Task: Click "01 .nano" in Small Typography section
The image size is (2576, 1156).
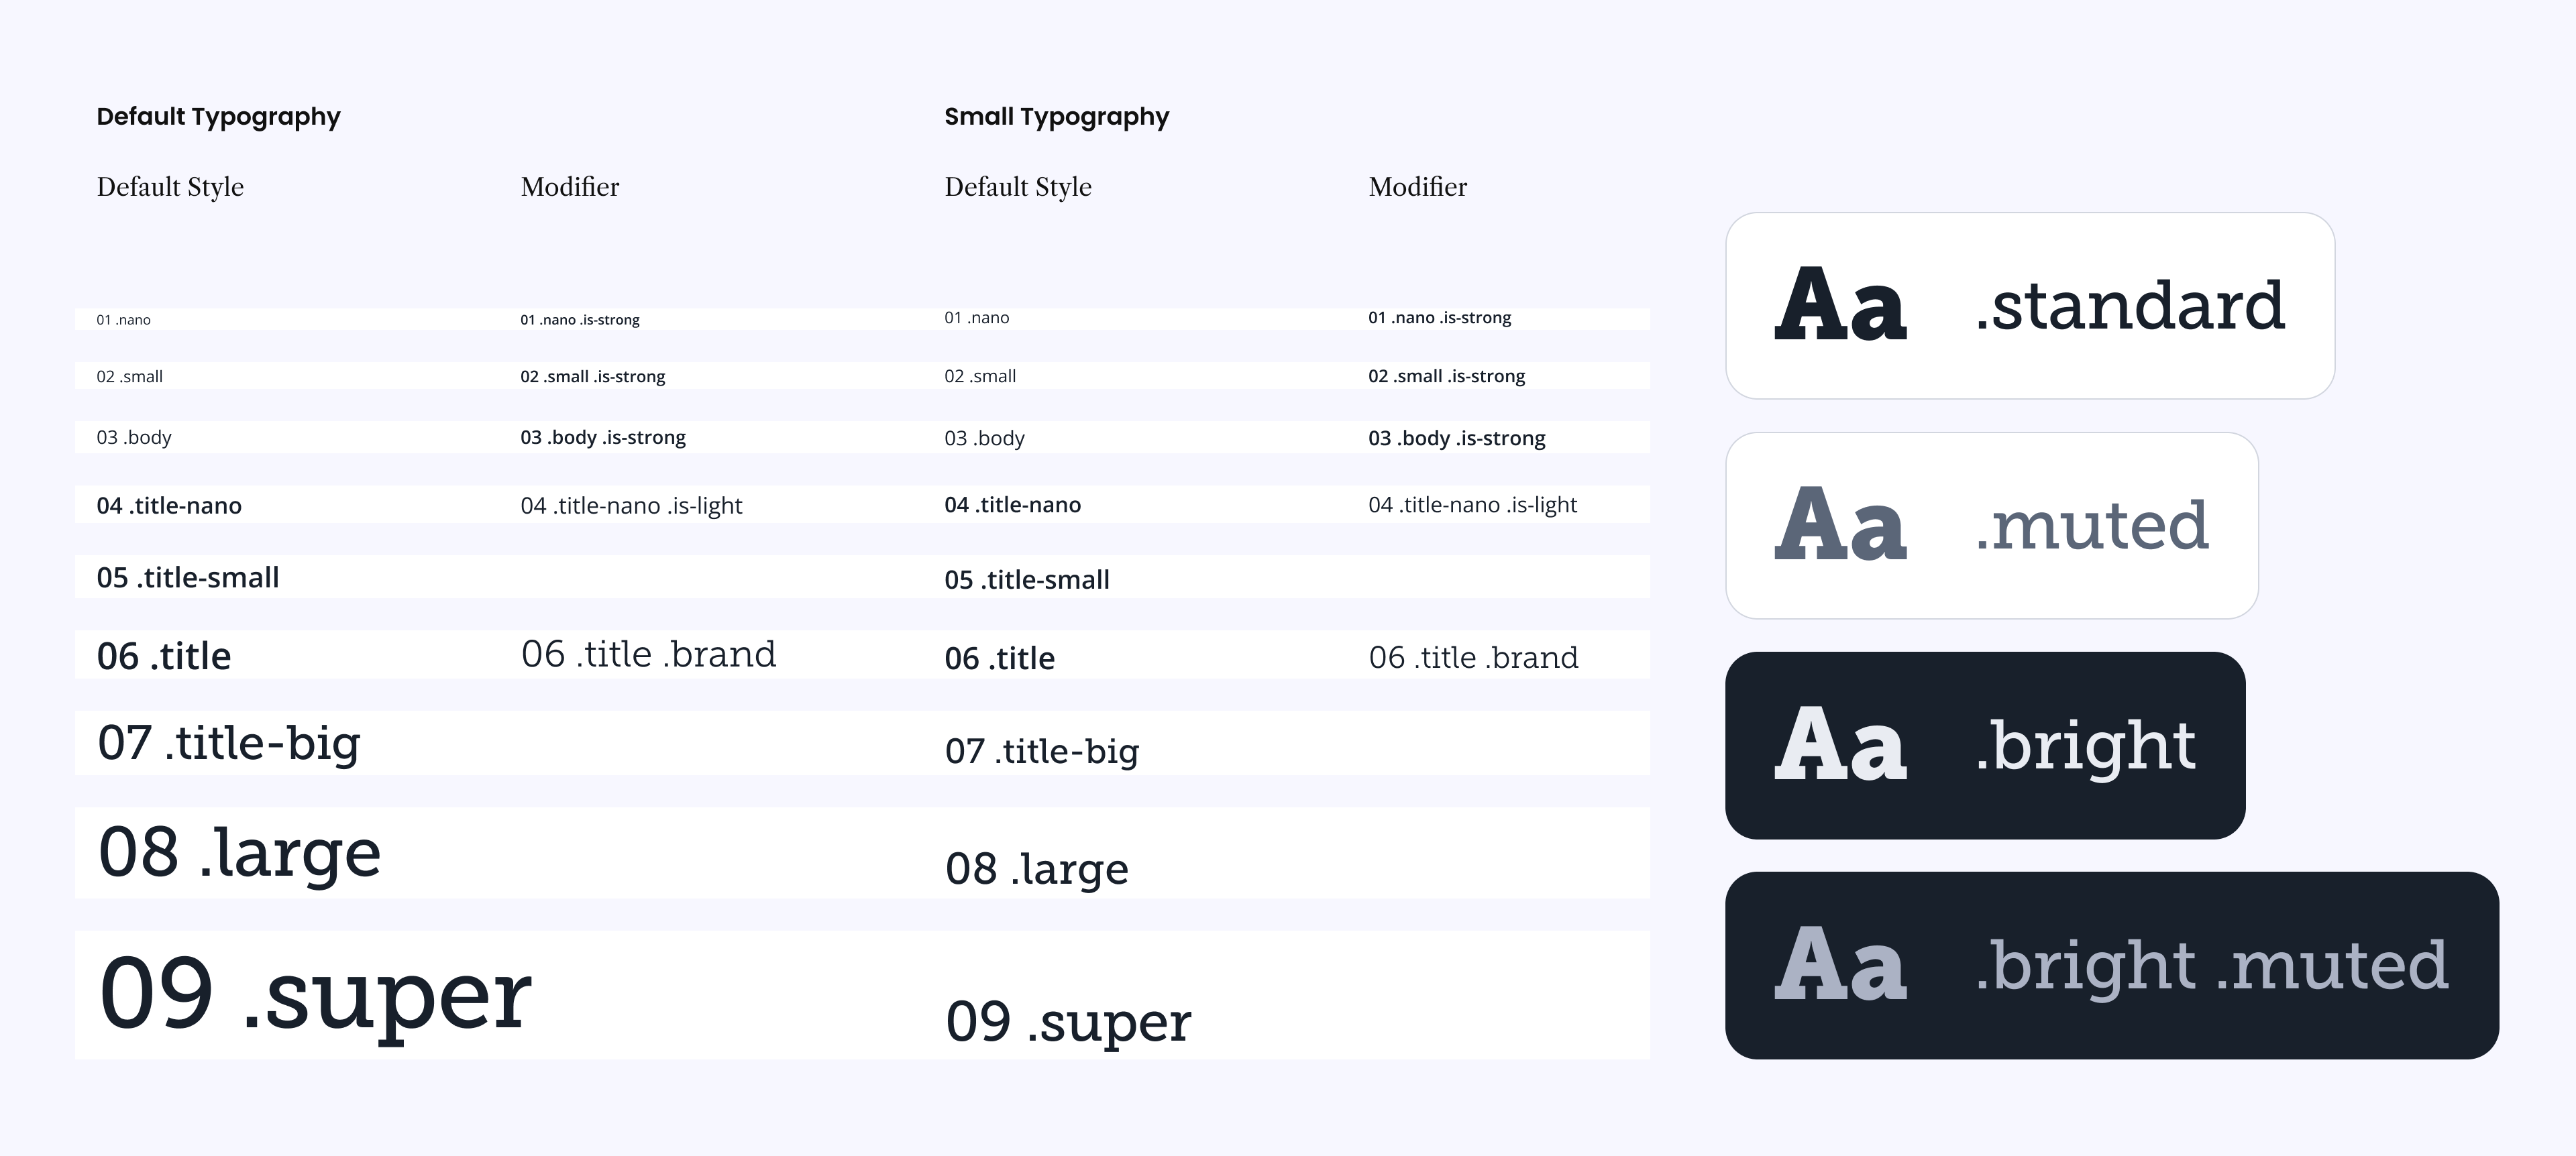Action: [977, 318]
